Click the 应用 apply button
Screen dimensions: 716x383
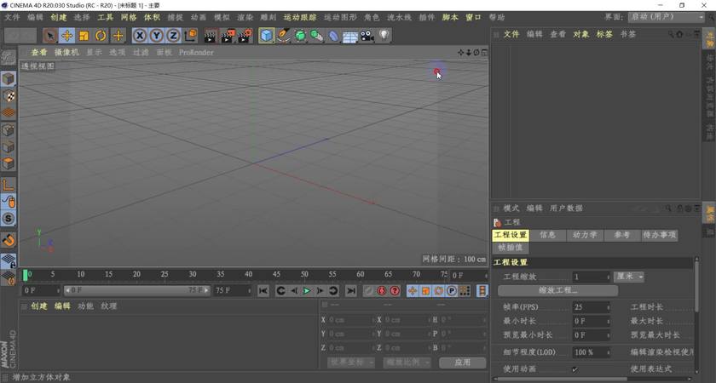(x=463, y=363)
